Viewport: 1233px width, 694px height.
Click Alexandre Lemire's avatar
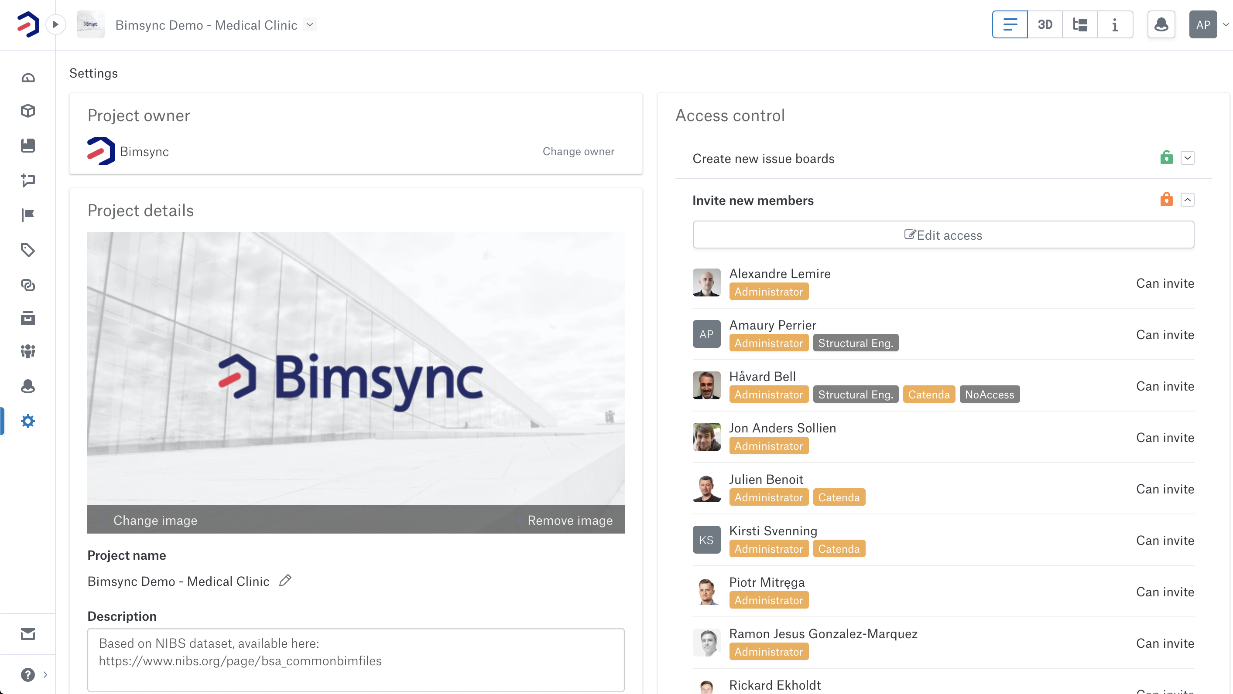706,282
